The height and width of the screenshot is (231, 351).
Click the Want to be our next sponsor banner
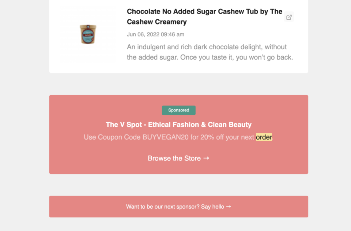tap(178, 207)
